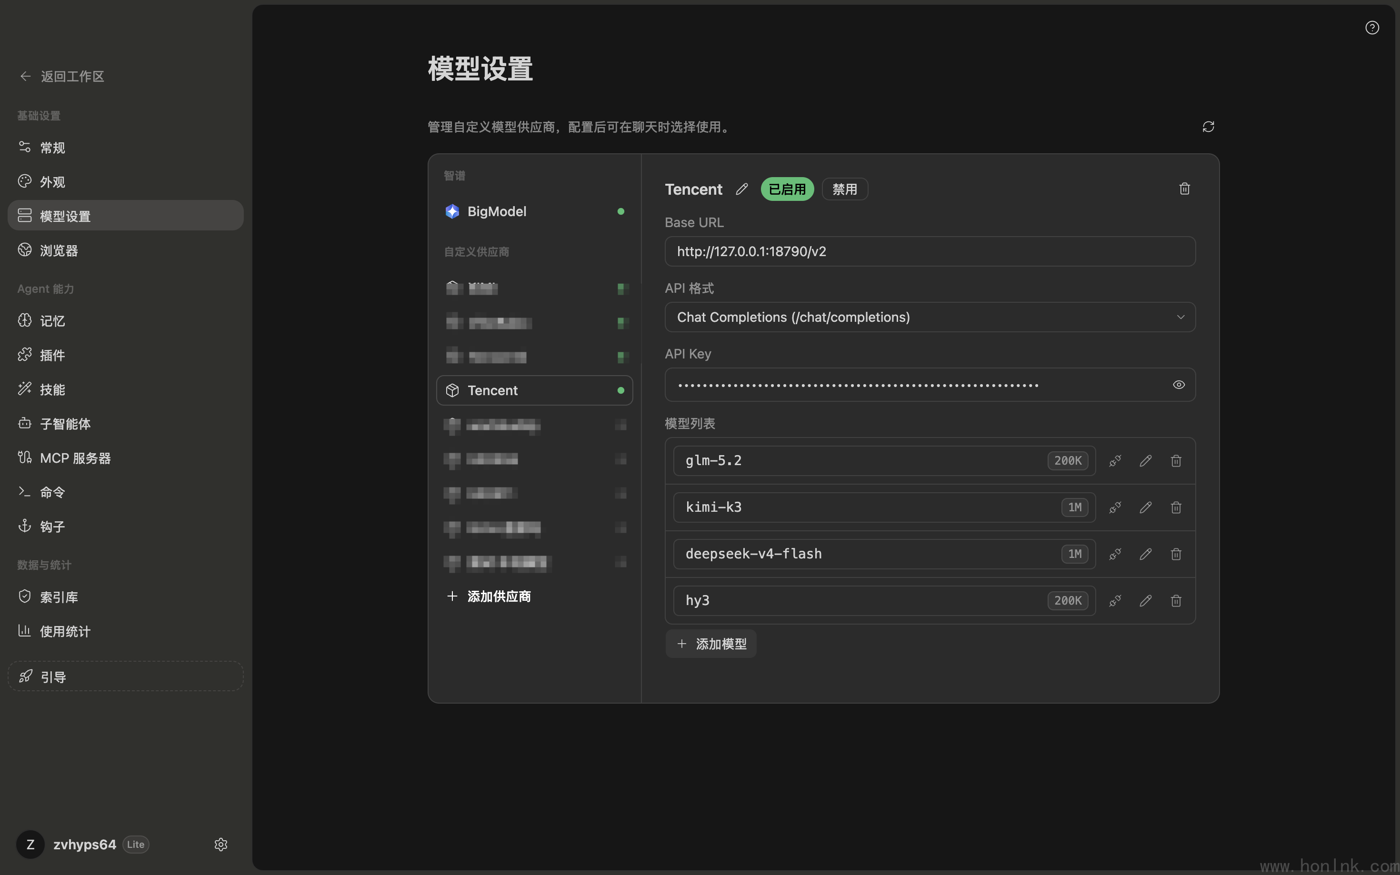Click the Base URL input field
This screenshot has height=875, width=1400.
tap(930, 251)
